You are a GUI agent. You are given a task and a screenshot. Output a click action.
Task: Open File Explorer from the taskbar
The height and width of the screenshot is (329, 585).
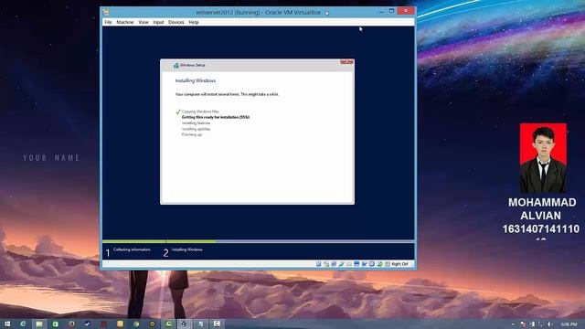click(x=39, y=324)
